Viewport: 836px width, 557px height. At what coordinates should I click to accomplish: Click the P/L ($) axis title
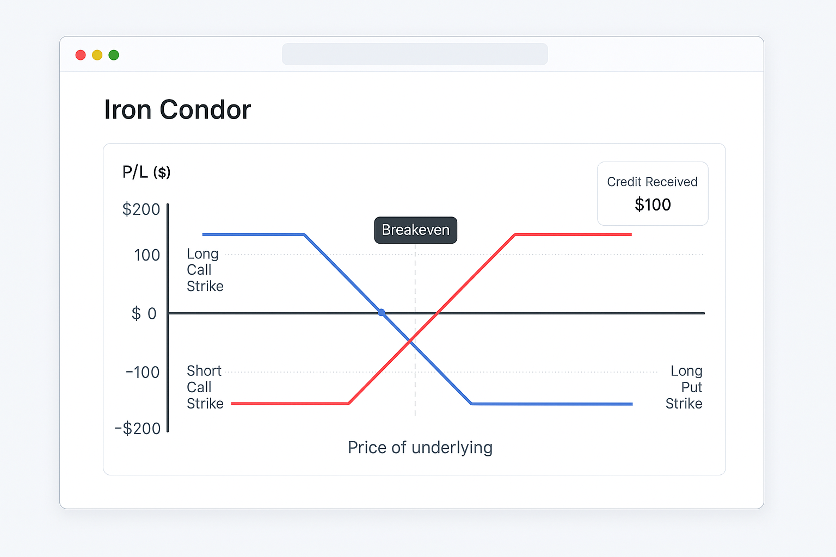(x=146, y=172)
